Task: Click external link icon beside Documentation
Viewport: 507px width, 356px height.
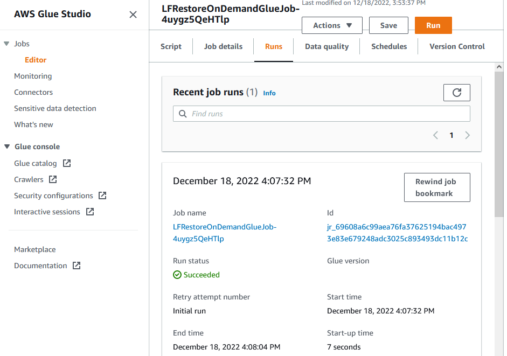Action: tap(77, 266)
